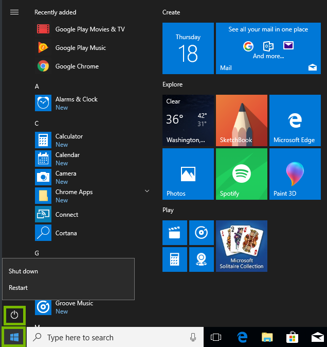Launch Google Play Movies & TV
Image resolution: width=327 pixels, height=347 pixels.
93,29
